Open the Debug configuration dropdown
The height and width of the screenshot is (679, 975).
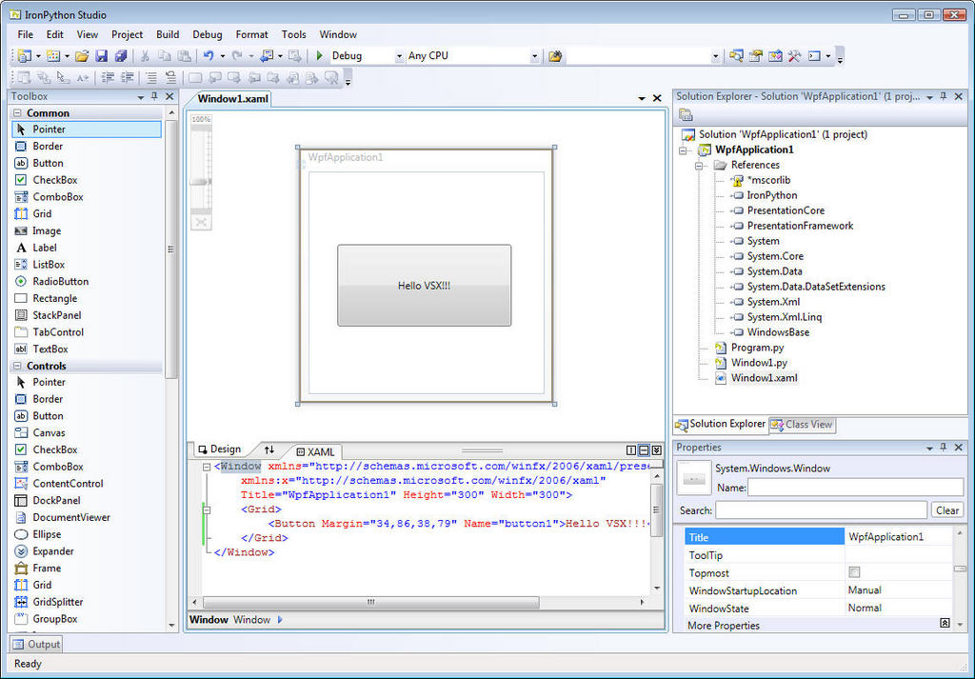click(x=398, y=56)
